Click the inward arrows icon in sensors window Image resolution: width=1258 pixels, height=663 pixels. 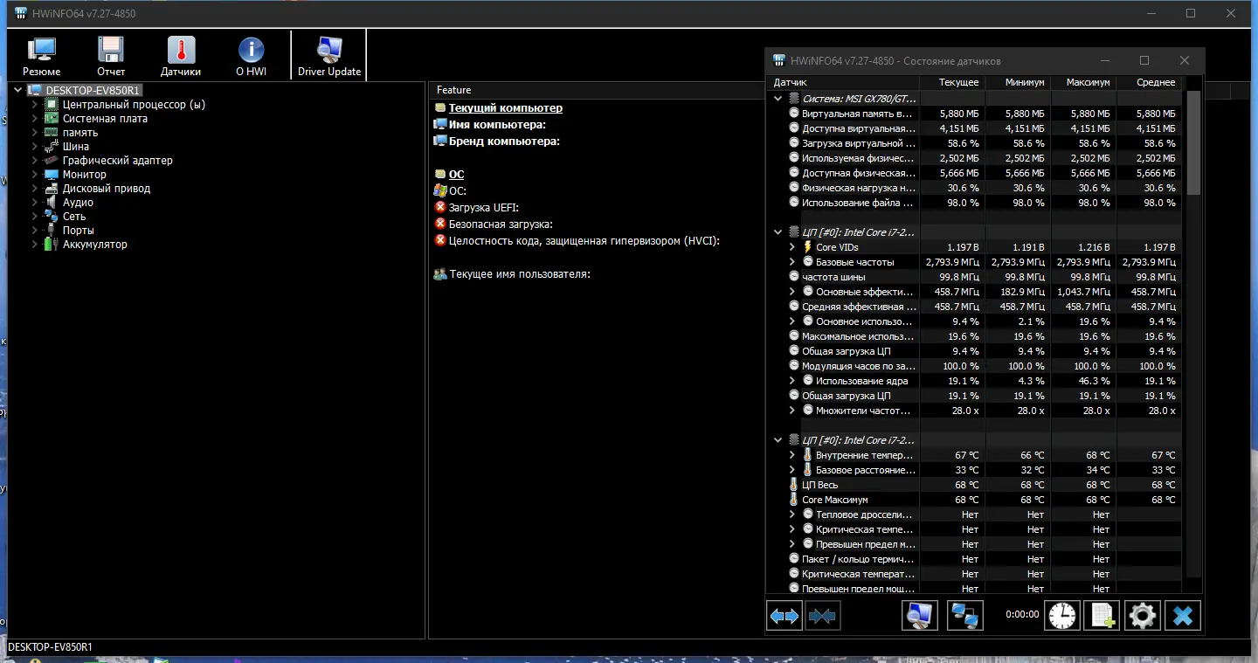pyautogui.click(x=822, y=616)
